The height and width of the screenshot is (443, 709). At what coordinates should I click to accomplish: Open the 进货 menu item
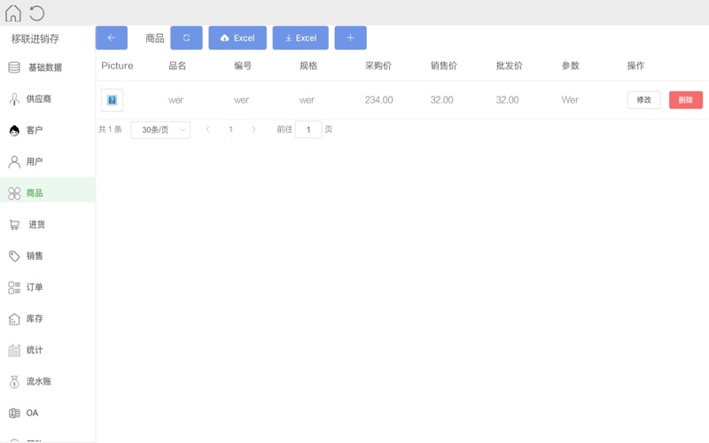(x=48, y=225)
